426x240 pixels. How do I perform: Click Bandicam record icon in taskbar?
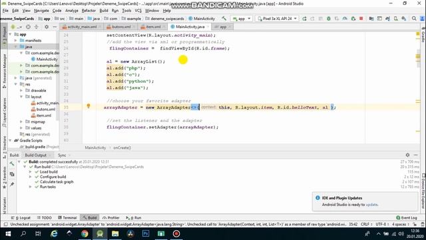tap(176, 234)
